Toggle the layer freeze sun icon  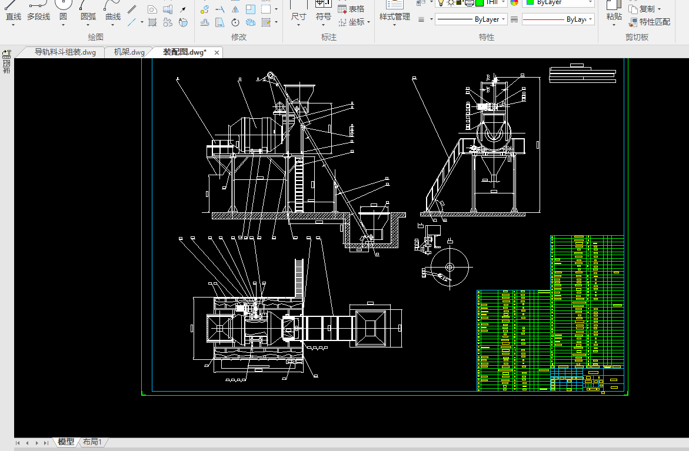(x=450, y=2)
